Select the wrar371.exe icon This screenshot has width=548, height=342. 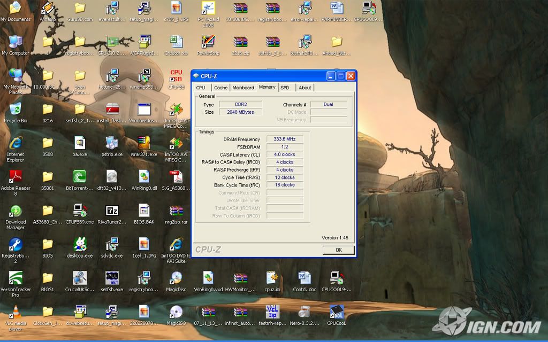(144, 143)
